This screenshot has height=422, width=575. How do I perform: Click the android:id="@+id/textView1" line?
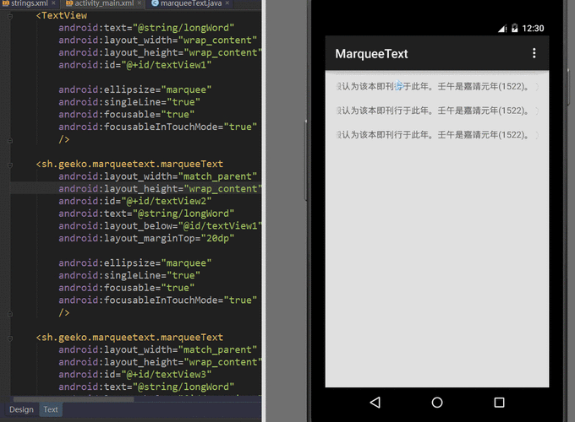(135, 65)
